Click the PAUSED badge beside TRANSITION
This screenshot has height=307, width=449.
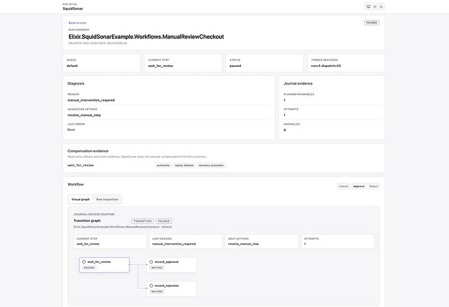[164, 221]
